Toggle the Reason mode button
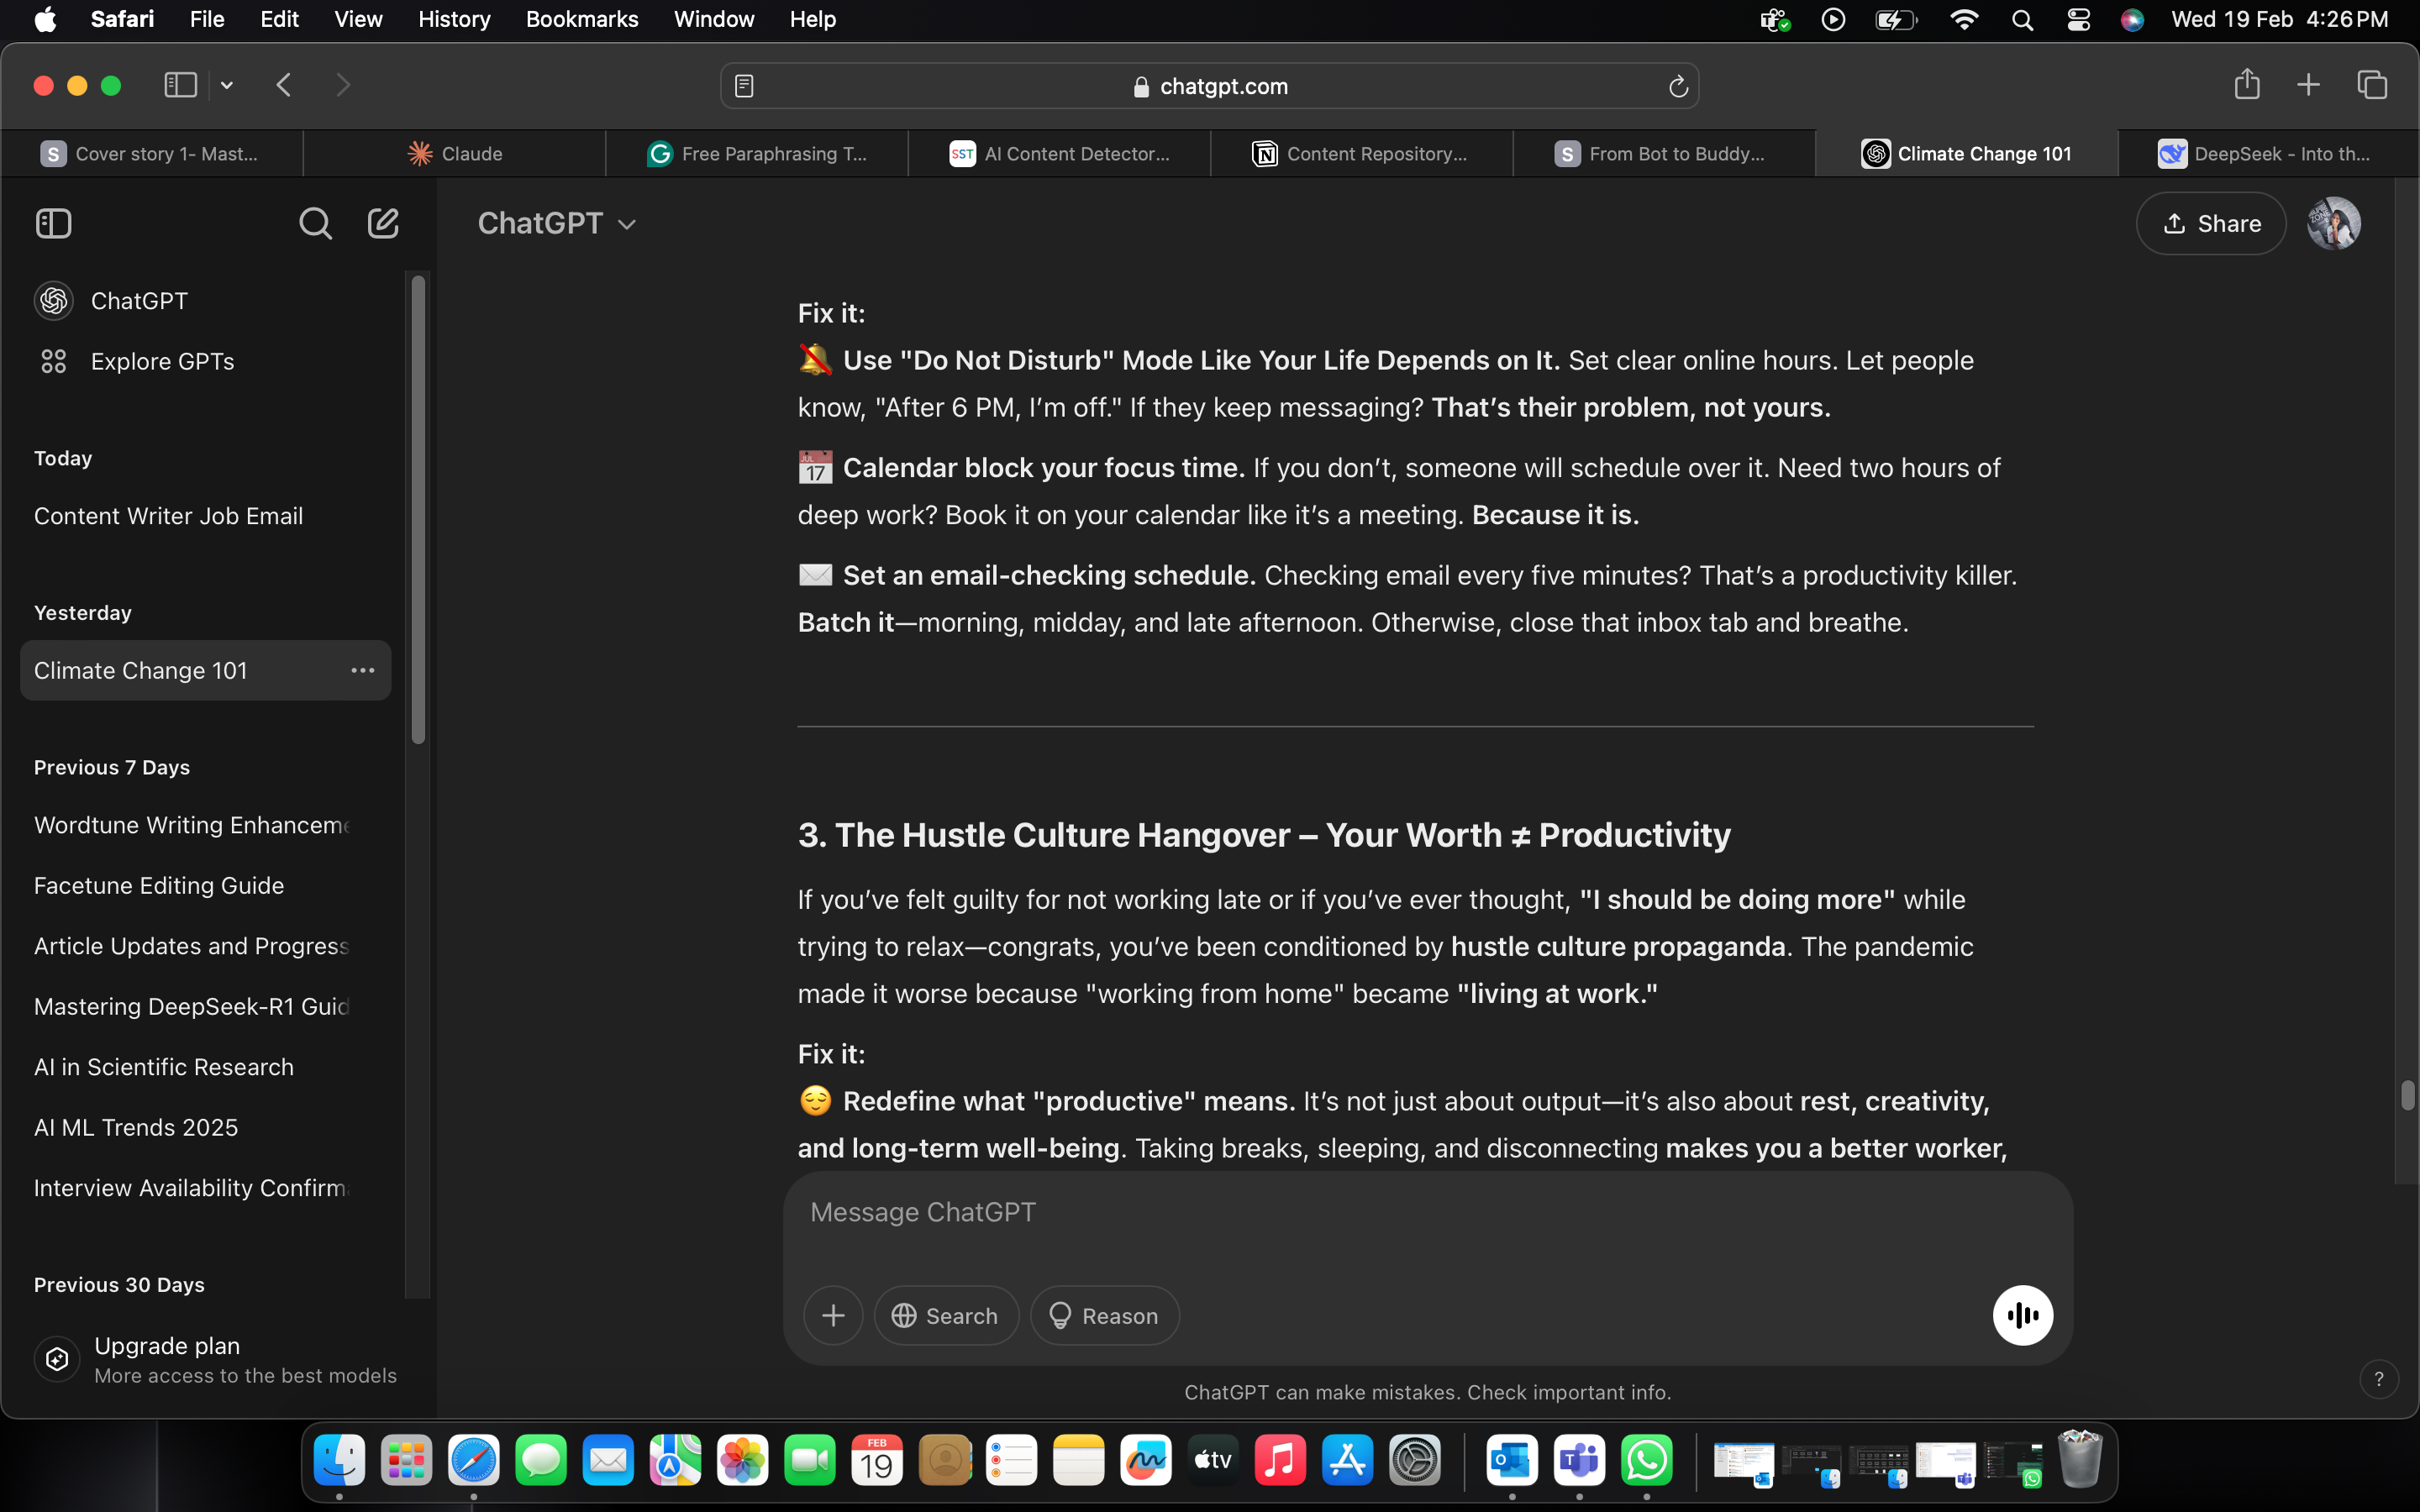The width and height of the screenshot is (2420, 1512). tap(1104, 1315)
